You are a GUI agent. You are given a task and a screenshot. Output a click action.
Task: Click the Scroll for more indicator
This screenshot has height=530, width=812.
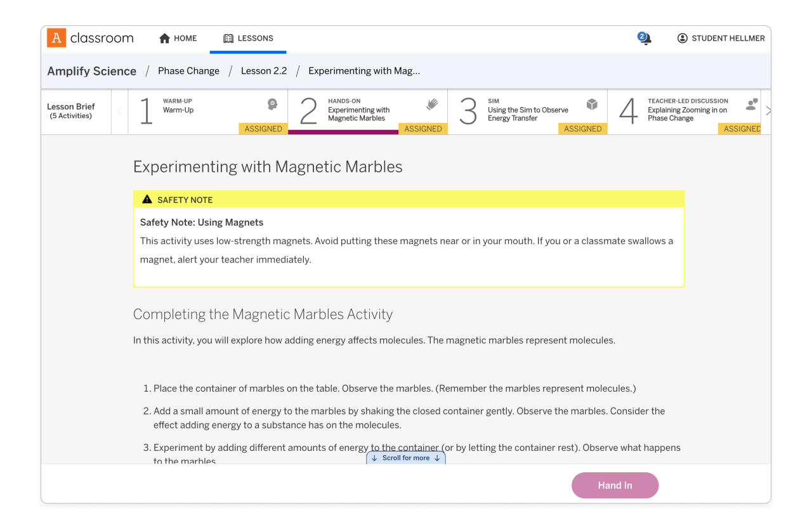(406, 458)
